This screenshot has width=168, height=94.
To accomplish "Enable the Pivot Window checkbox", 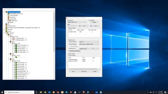I will coord(69,55).
